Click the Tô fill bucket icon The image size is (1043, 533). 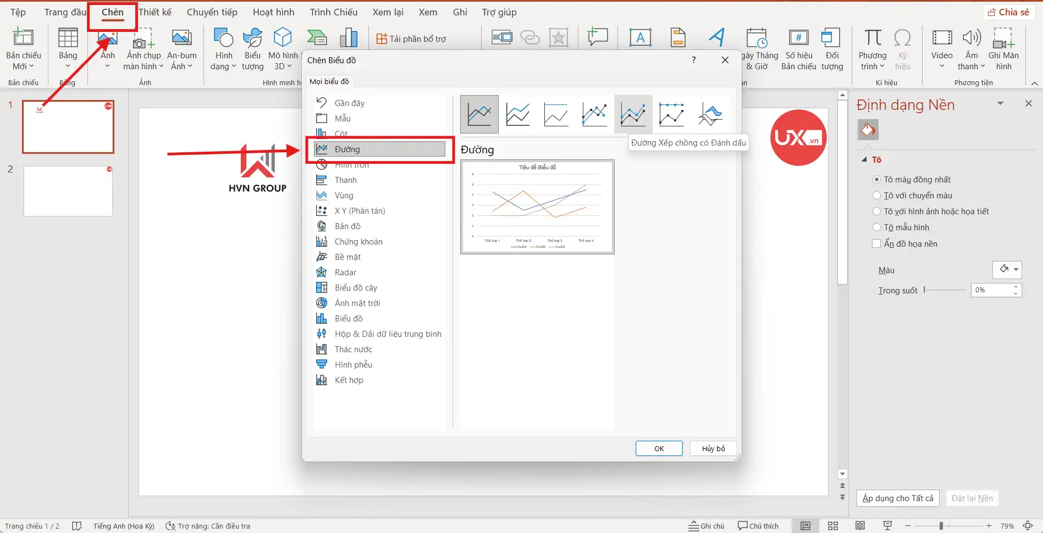868,130
